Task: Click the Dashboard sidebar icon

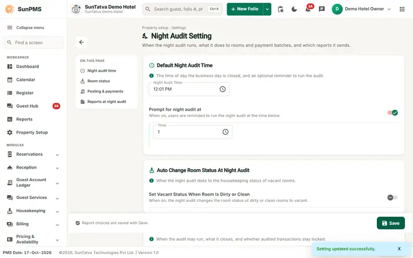Action: click(x=10, y=67)
